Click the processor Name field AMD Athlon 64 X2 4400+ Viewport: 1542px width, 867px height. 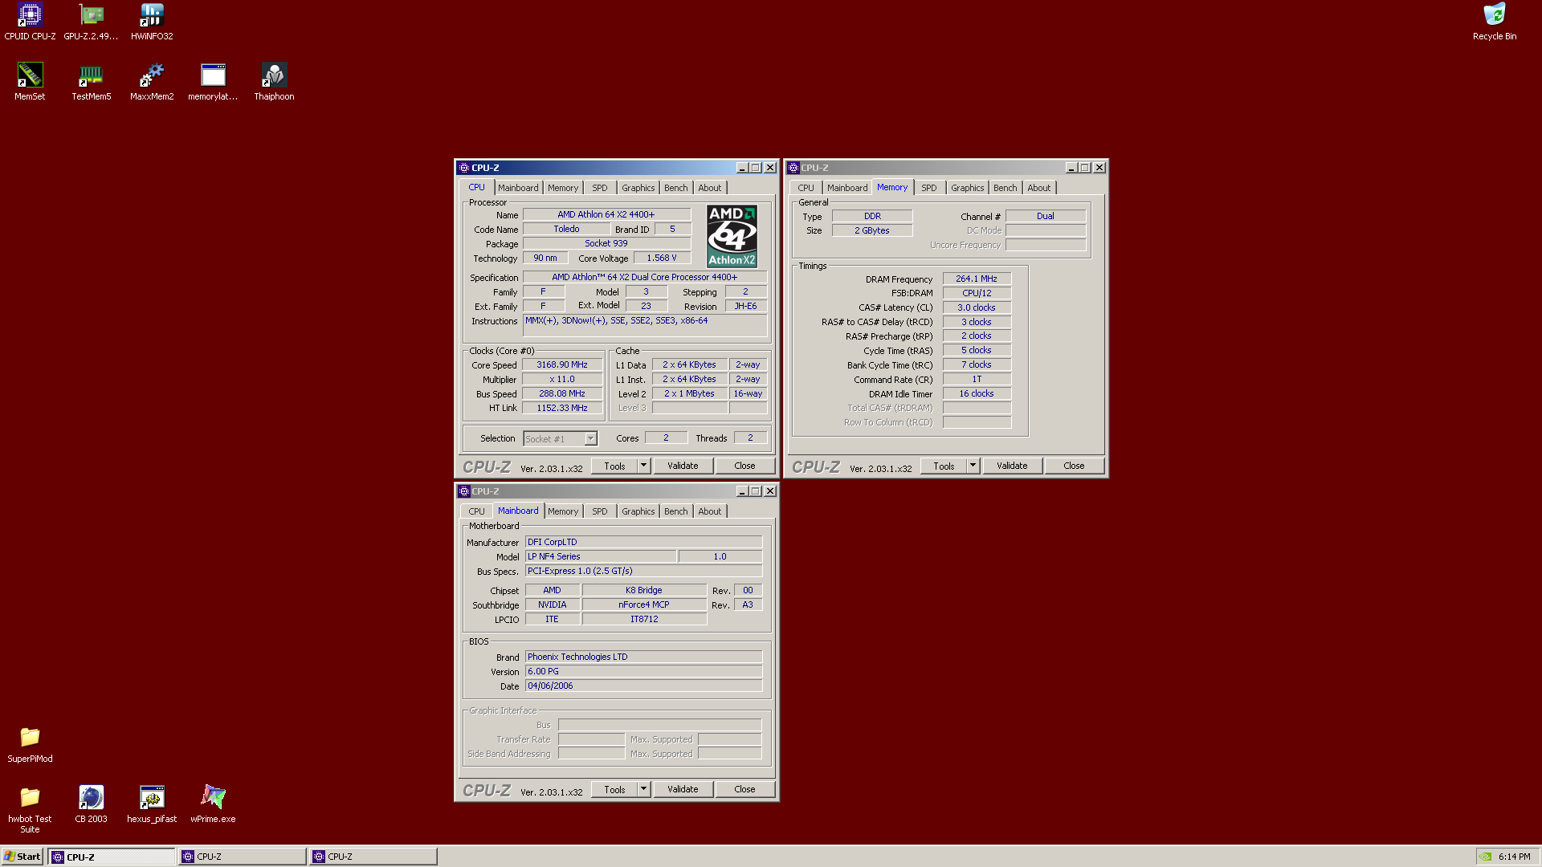pos(606,214)
